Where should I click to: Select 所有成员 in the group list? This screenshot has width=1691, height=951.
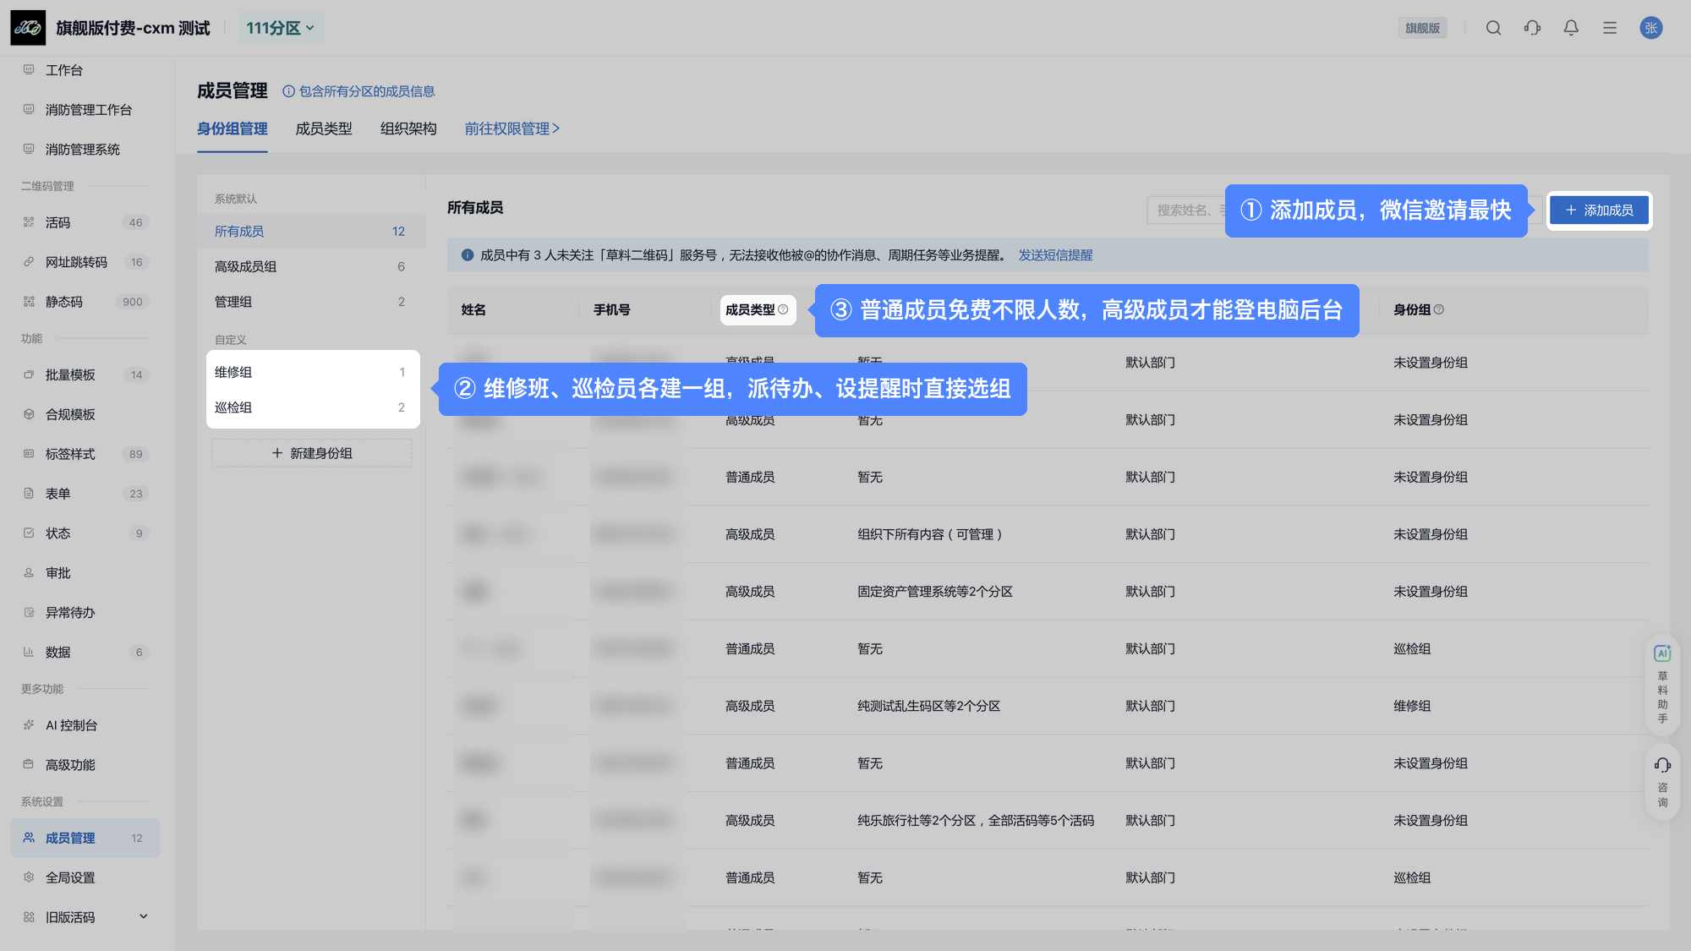(310, 231)
